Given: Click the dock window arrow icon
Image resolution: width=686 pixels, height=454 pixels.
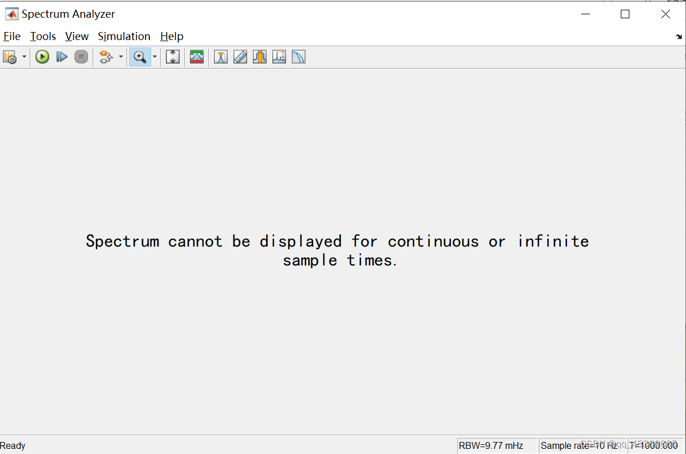Looking at the screenshot, I should point(679,37).
